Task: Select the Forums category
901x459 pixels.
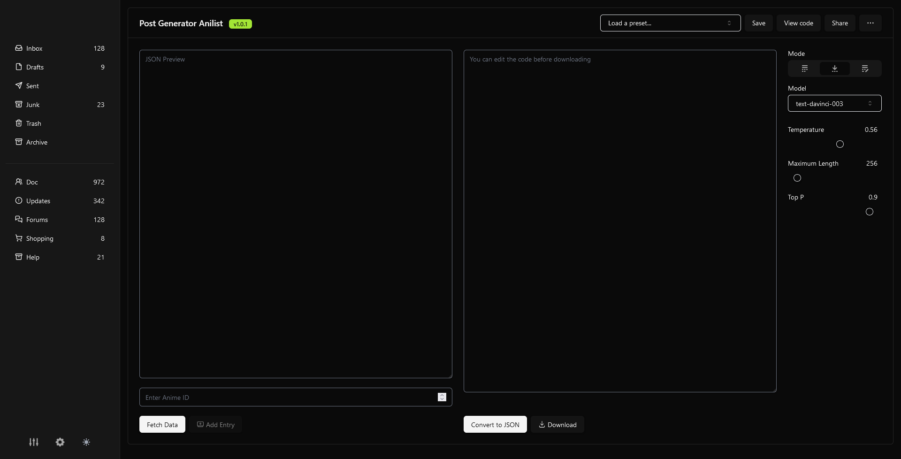Action: tap(60, 220)
